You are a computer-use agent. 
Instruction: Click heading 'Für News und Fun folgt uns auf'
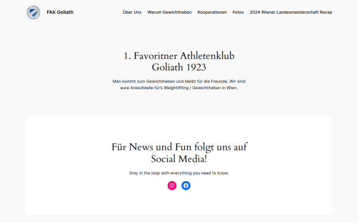pyautogui.click(x=179, y=153)
